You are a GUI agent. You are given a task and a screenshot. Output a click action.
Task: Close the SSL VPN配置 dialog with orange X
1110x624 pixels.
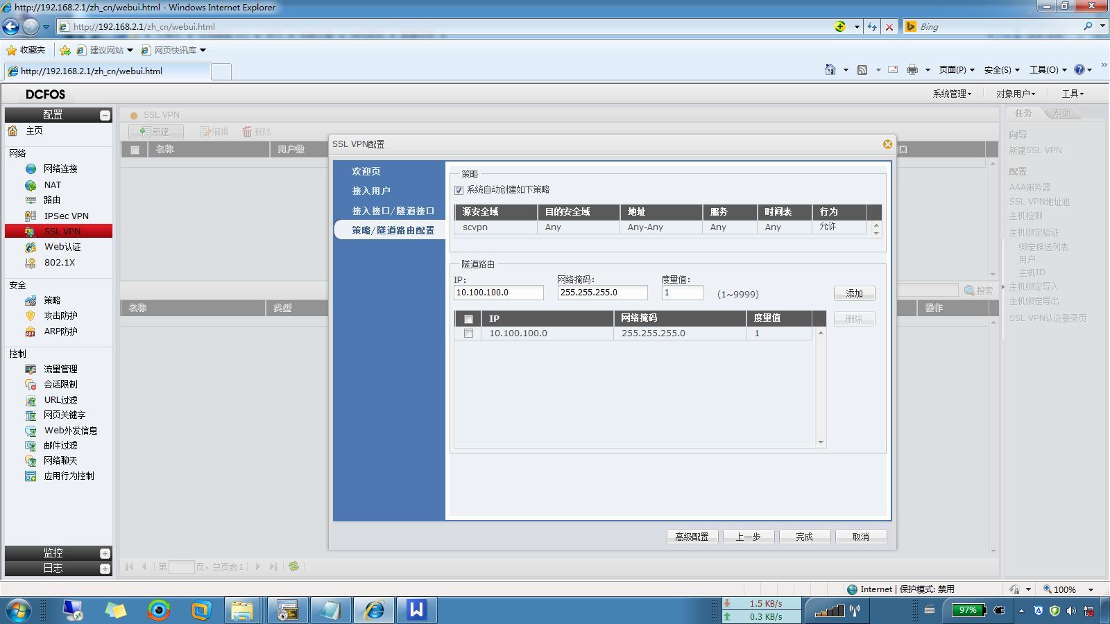[x=887, y=144]
